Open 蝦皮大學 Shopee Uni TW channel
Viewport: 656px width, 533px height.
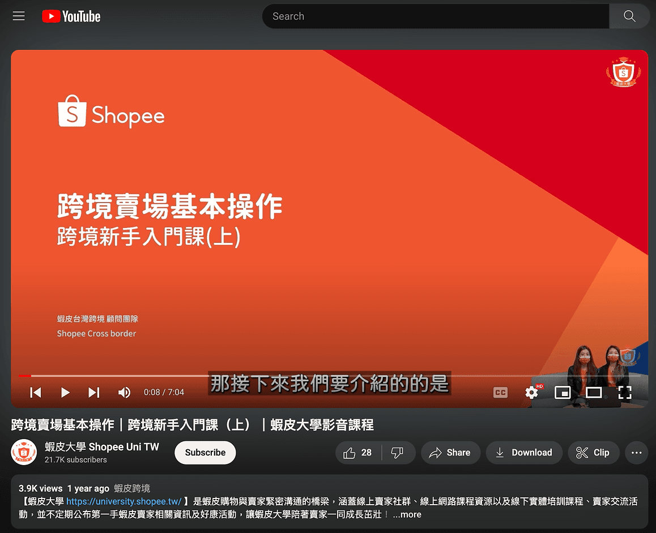(102, 447)
